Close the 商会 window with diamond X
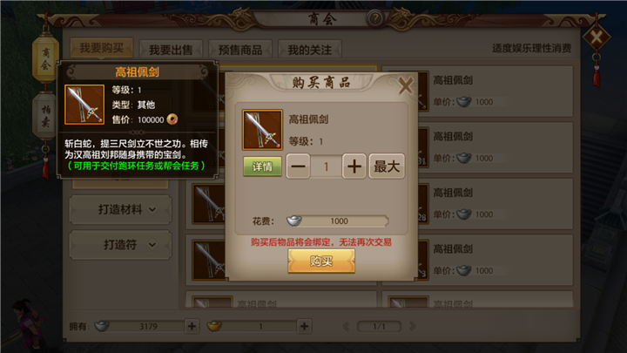 [x=597, y=37]
